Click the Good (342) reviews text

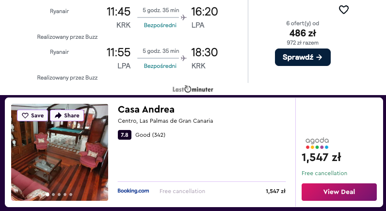(150, 135)
